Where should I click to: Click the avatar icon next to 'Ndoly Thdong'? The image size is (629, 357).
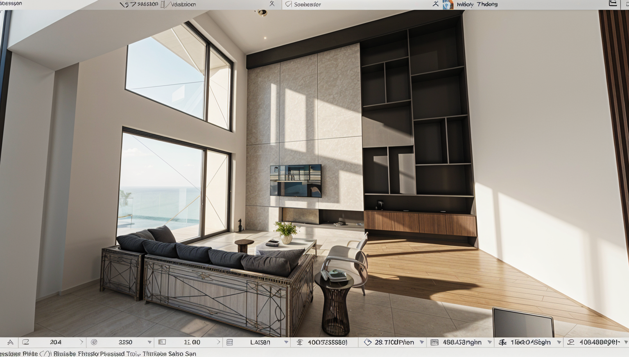click(448, 5)
